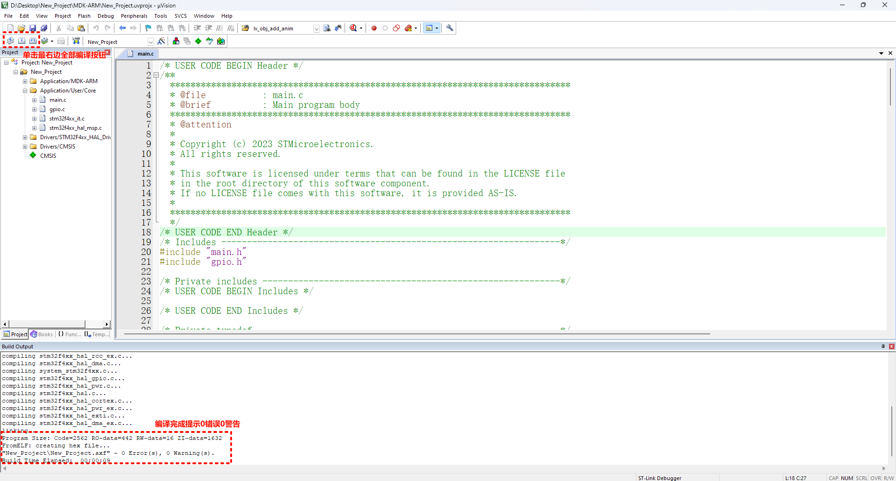Select stm32f4xx_hal_msp.c in the tree
Screen dimensions: 896x481
[75, 128]
